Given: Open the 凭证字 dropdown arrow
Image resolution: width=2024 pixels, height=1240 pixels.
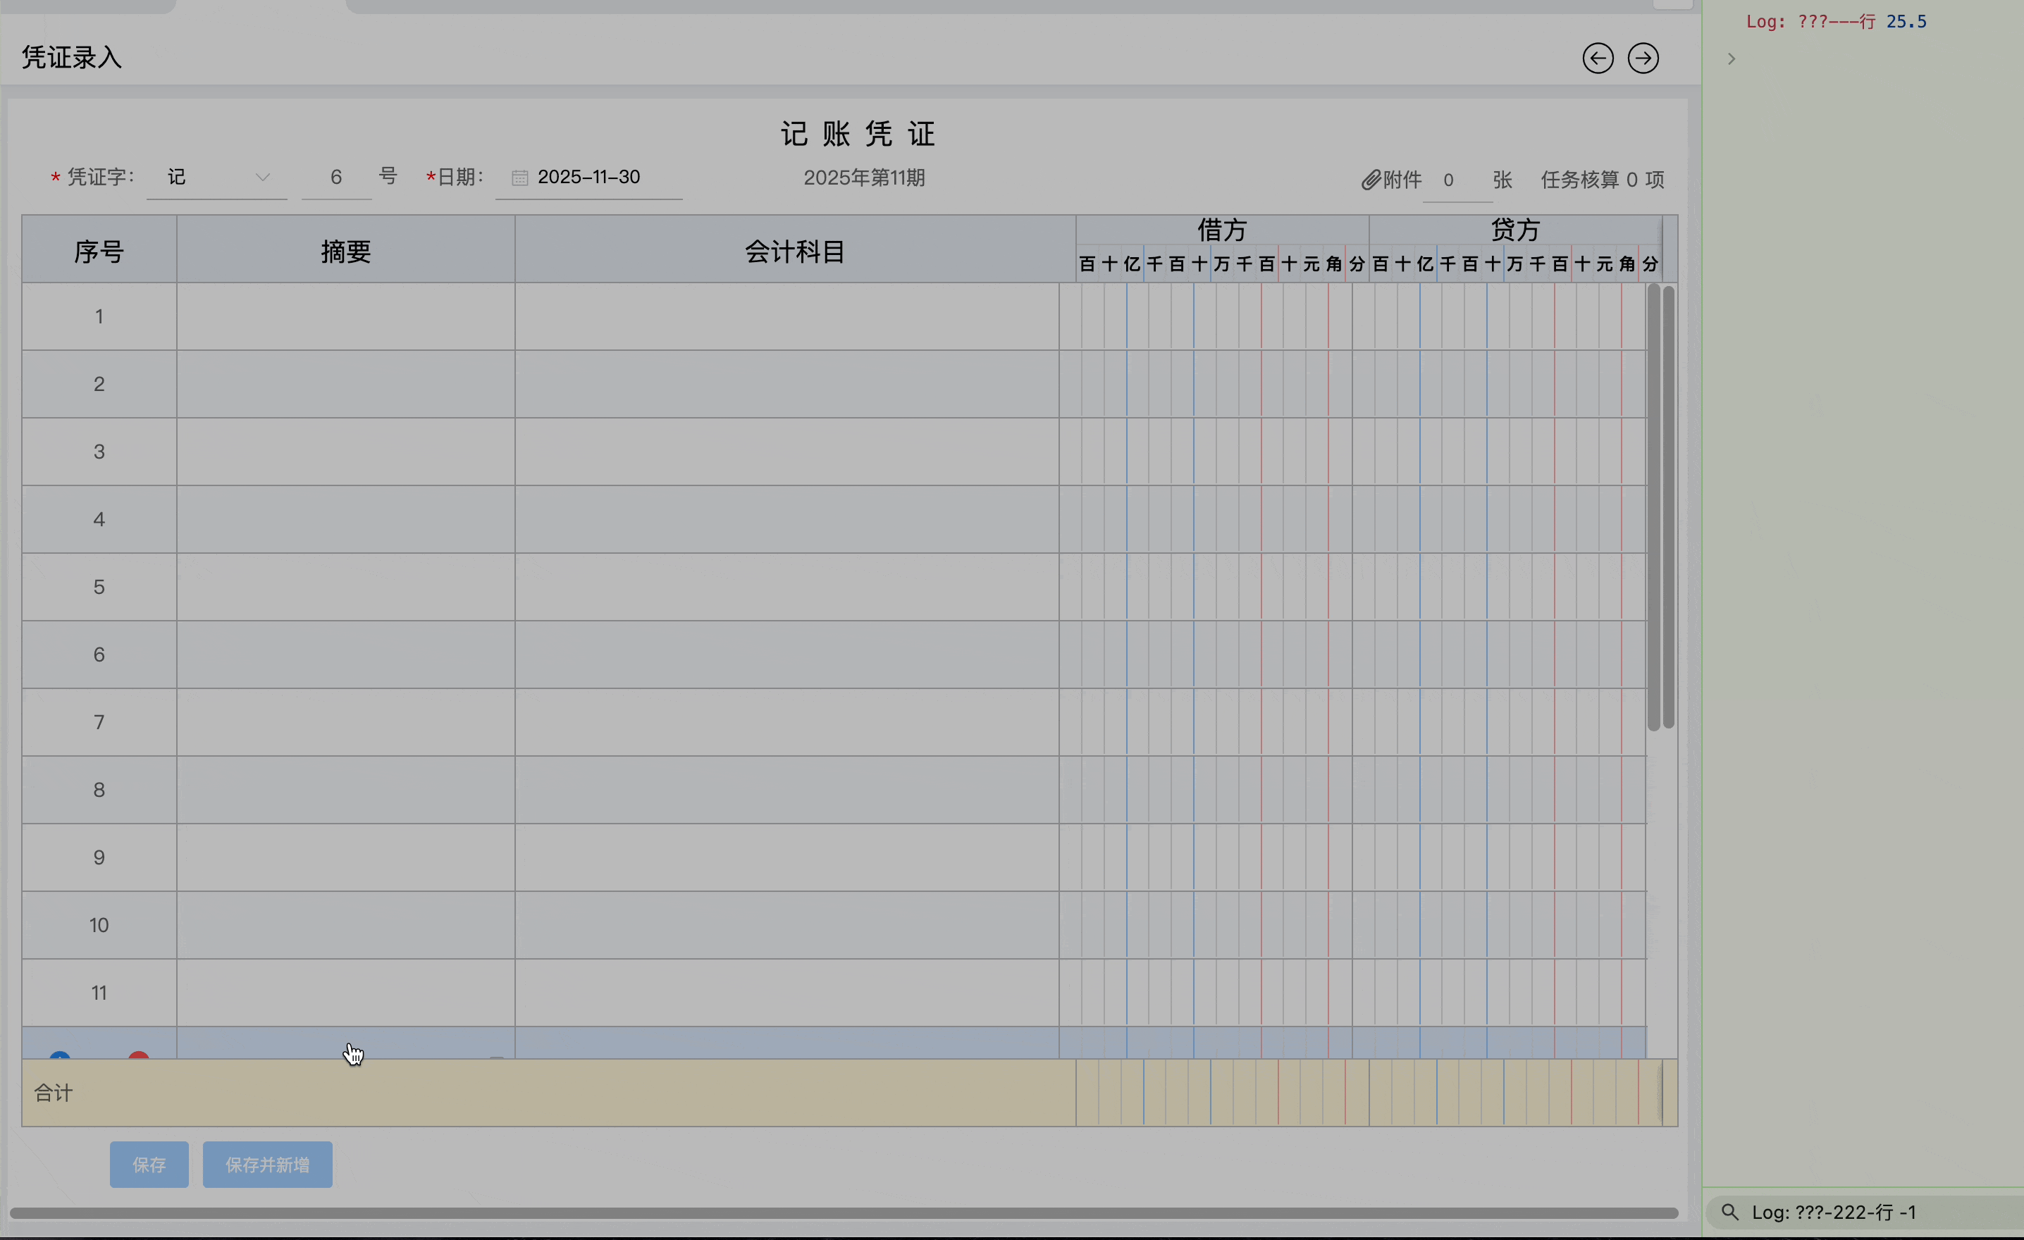Looking at the screenshot, I should 262,178.
